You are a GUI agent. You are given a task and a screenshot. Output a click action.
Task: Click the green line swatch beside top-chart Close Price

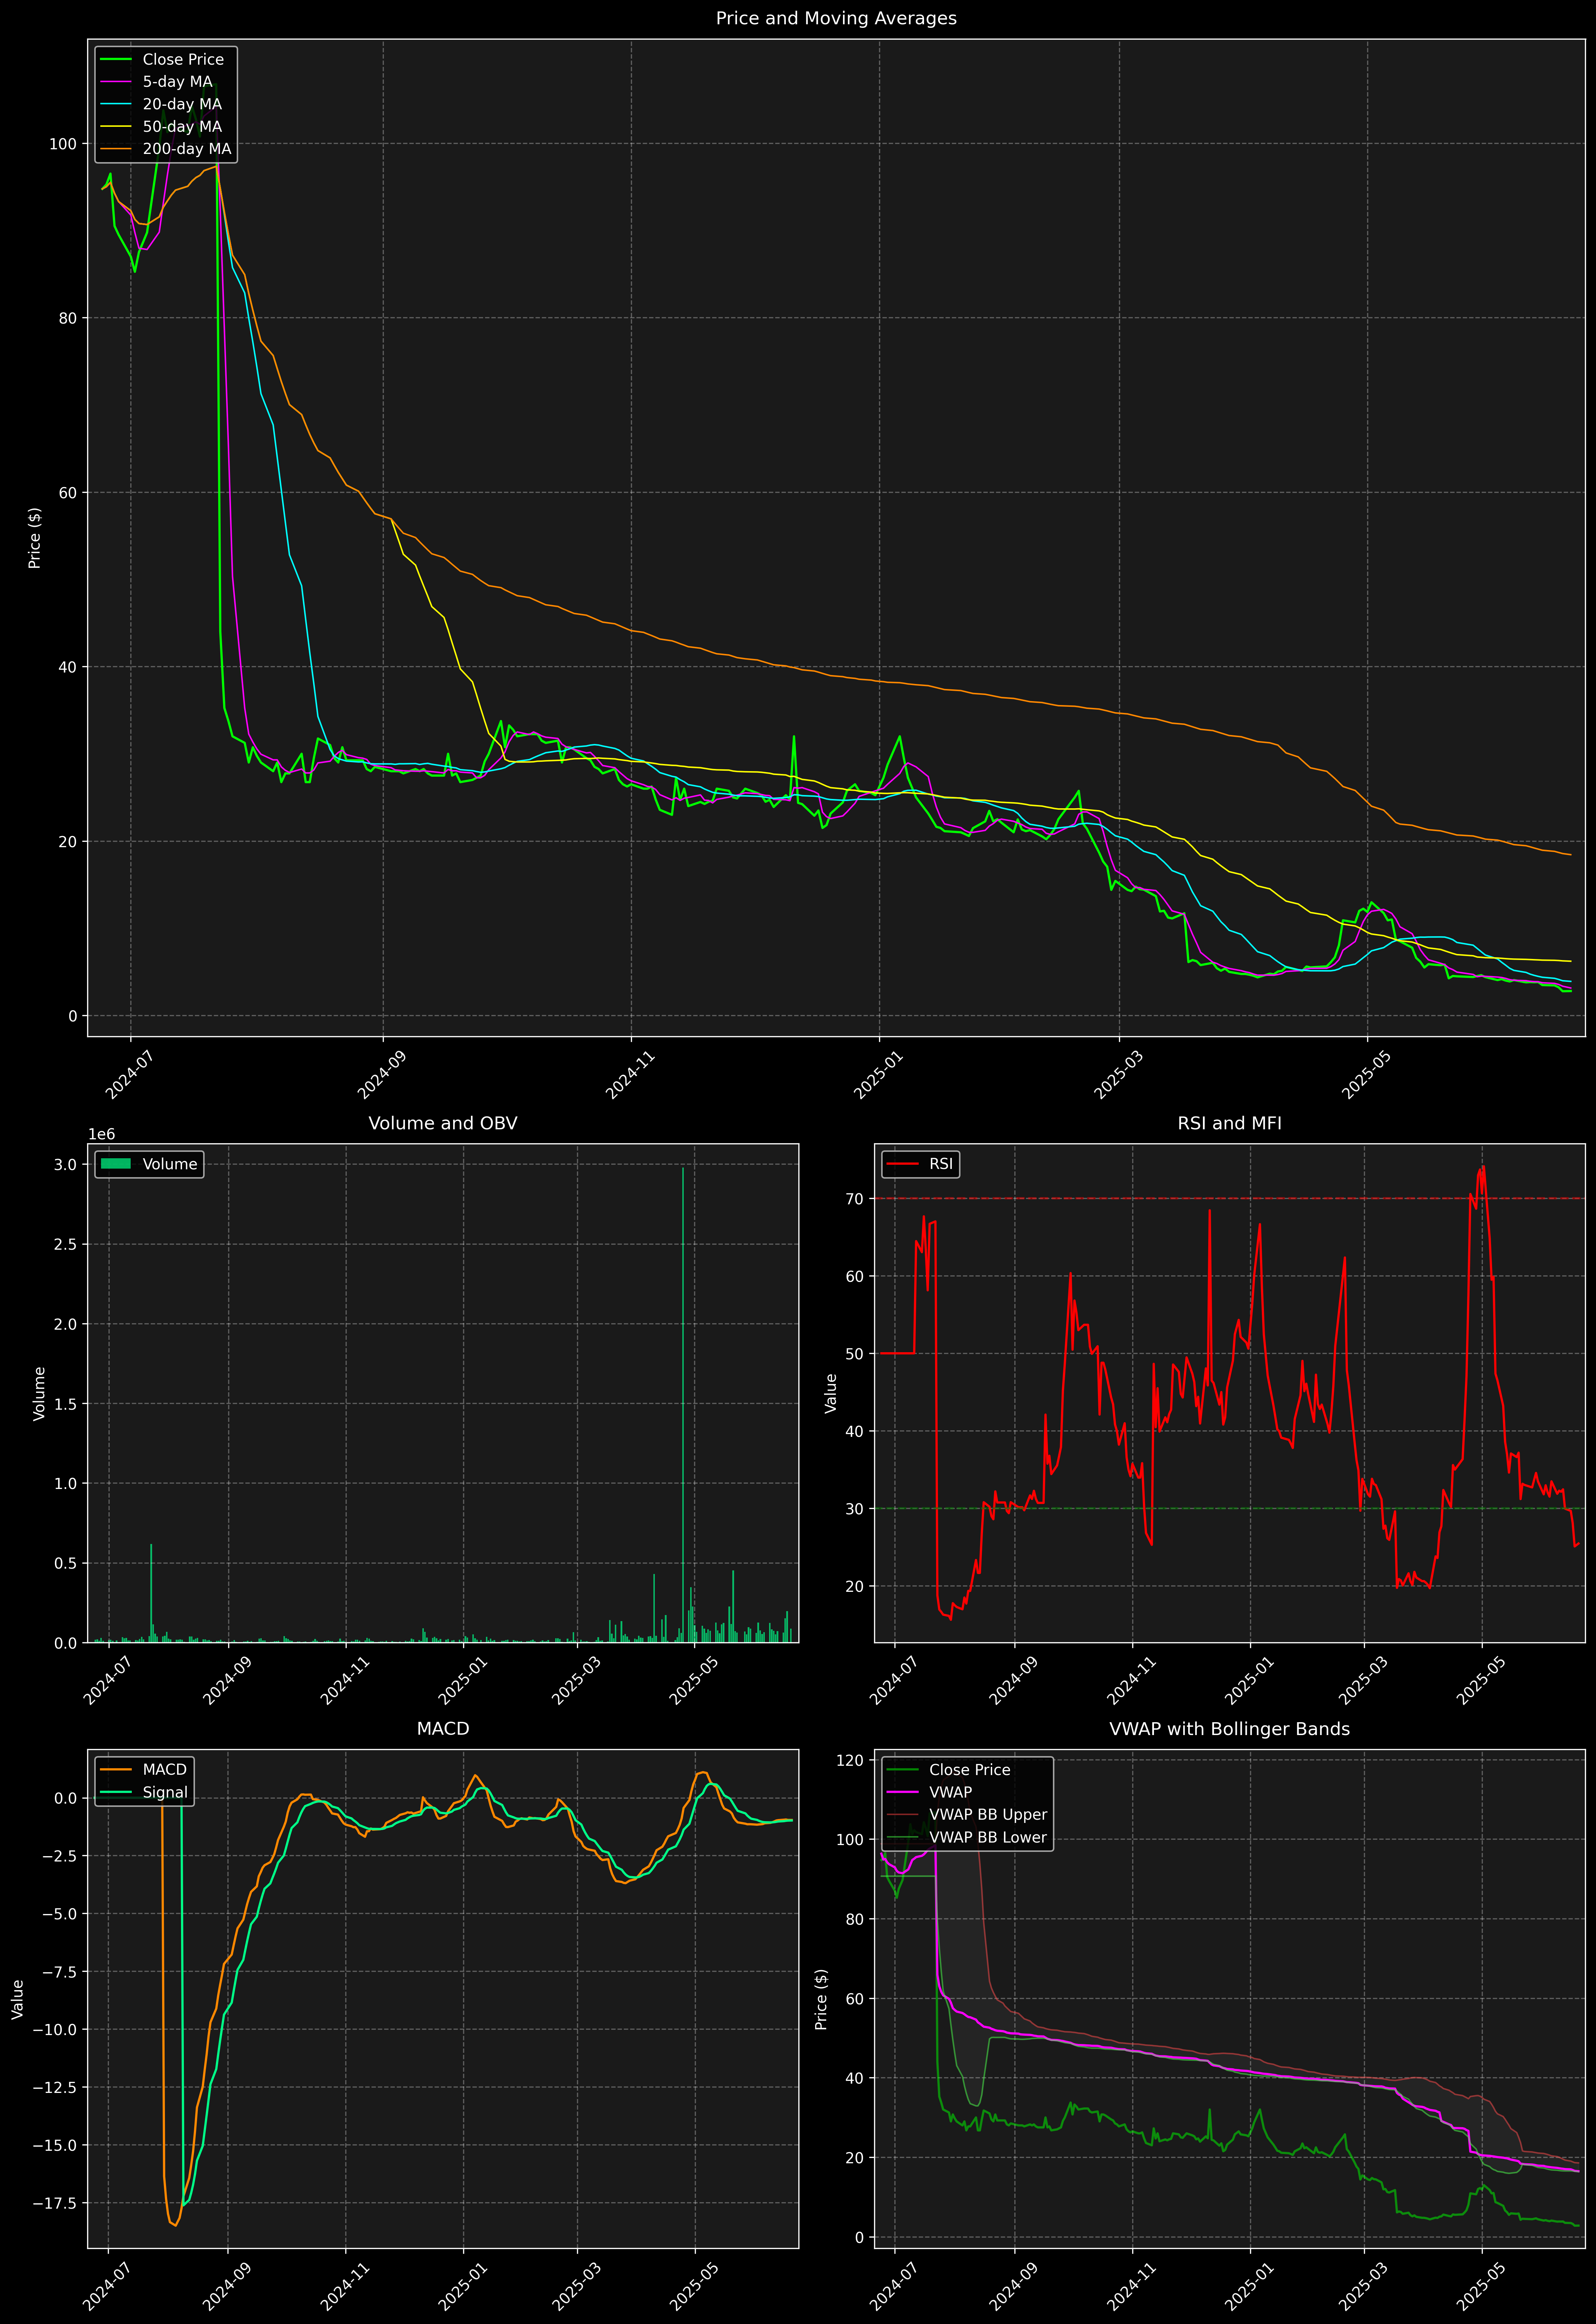coord(116,60)
